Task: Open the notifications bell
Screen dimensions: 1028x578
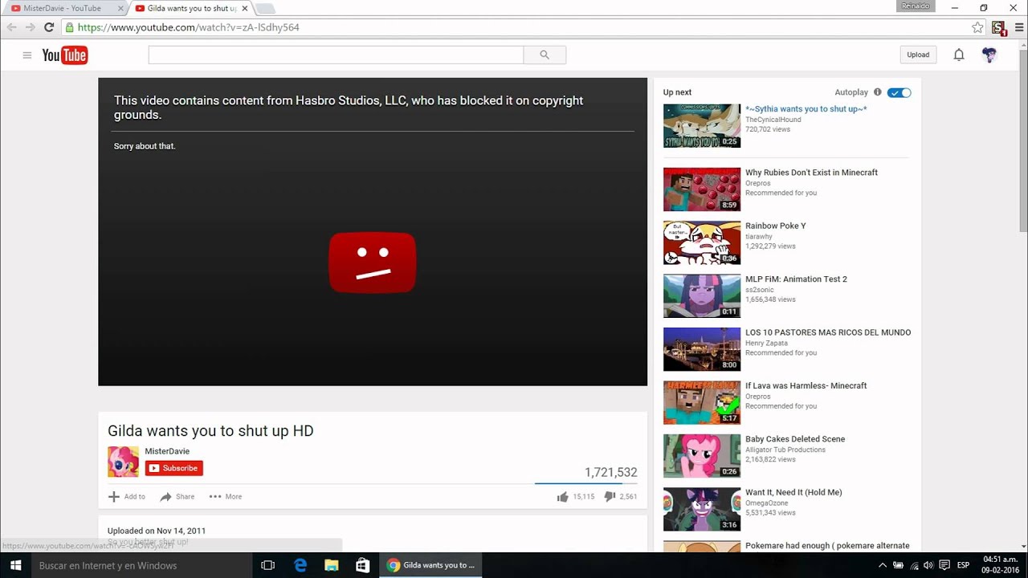Action: click(x=959, y=55)
